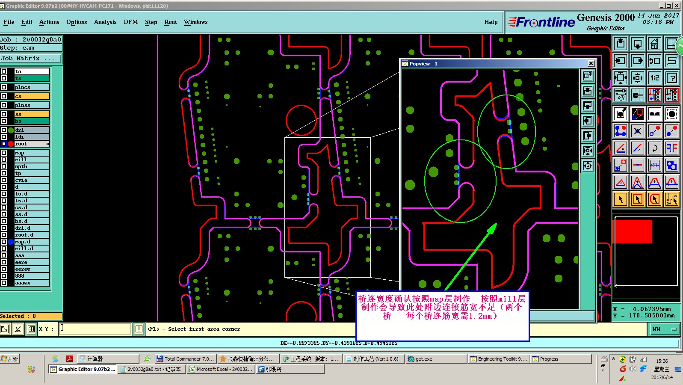This screenshot has width=683, height=385.
Task: Open the MM units dropdown
Action: point(665,329)
